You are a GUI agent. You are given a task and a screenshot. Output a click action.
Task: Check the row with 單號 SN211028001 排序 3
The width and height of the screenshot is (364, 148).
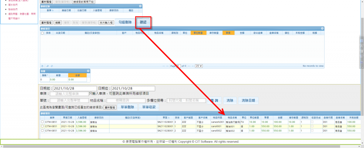pos(43,122)
